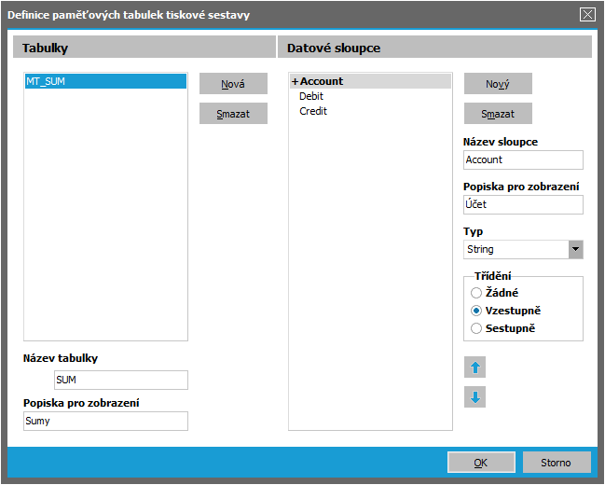Delete the column using the Smazat button

[498, 114]
